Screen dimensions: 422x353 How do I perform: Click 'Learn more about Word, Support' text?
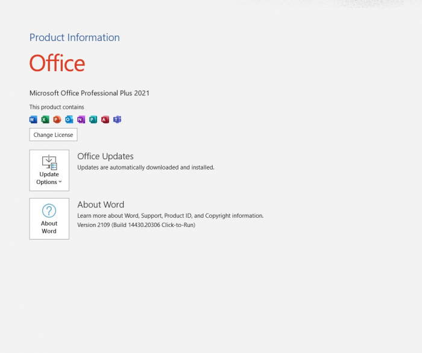[171, 216]
